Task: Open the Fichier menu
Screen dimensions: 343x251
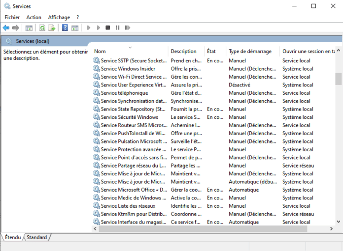Action: [x=12, y=17]
